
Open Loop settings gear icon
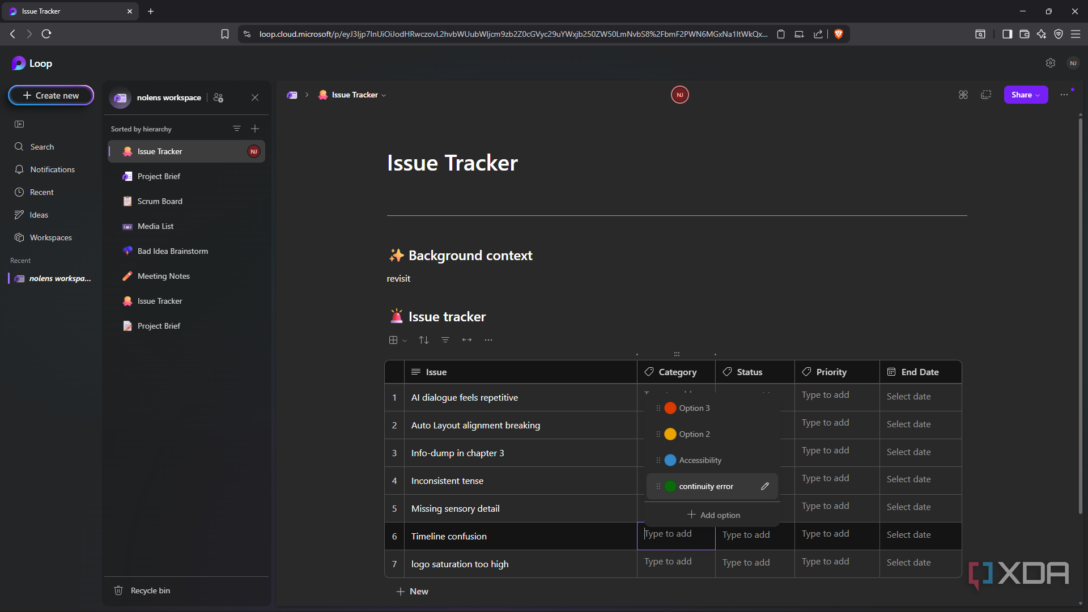coord(1050,63)
